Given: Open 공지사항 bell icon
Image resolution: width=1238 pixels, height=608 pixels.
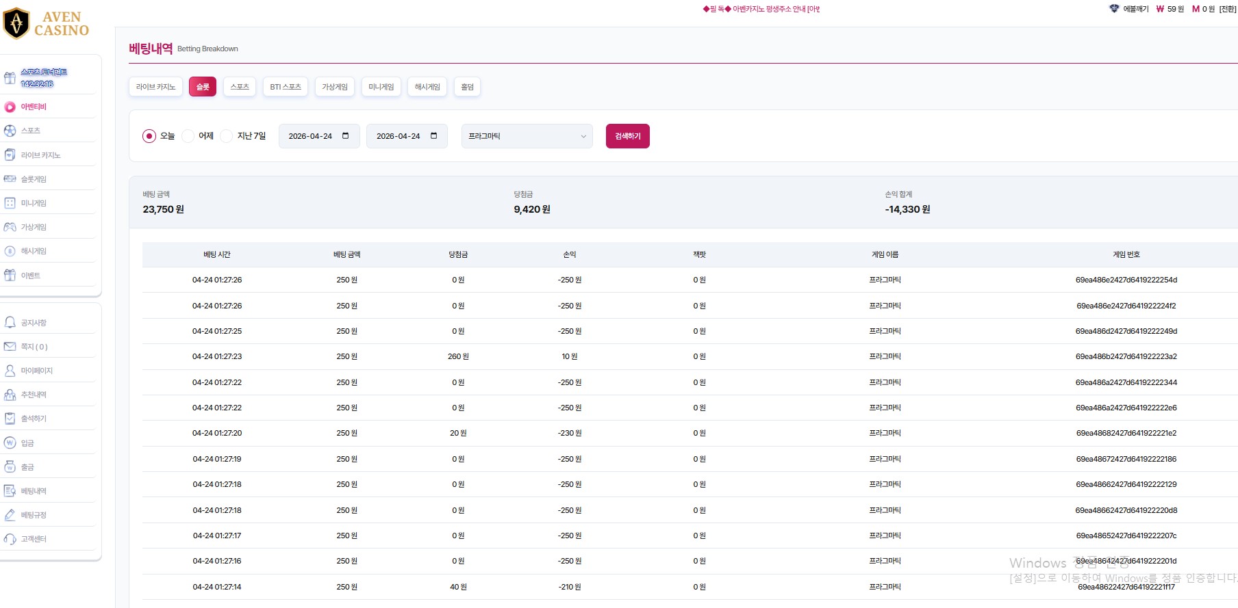Looking at the screenshot, I should pos(10,322).
